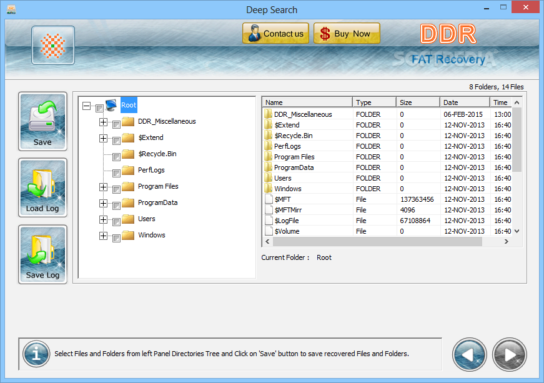Check the $Recycle.Bin folder checkbox
The height and width of the screenshot is (383, 544).
coord(116,157)
